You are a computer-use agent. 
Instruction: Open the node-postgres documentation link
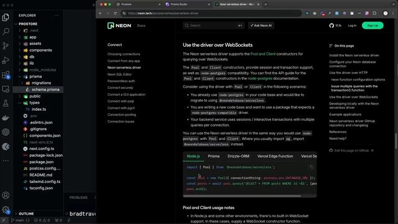260,78
